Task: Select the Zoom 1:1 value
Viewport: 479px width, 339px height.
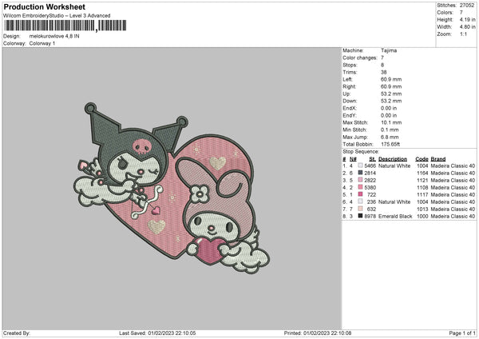Action: click(463, 34)
